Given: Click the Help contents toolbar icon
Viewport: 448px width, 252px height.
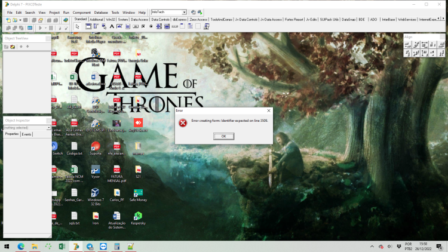Looking at the screenshot, I should [66, 20].
